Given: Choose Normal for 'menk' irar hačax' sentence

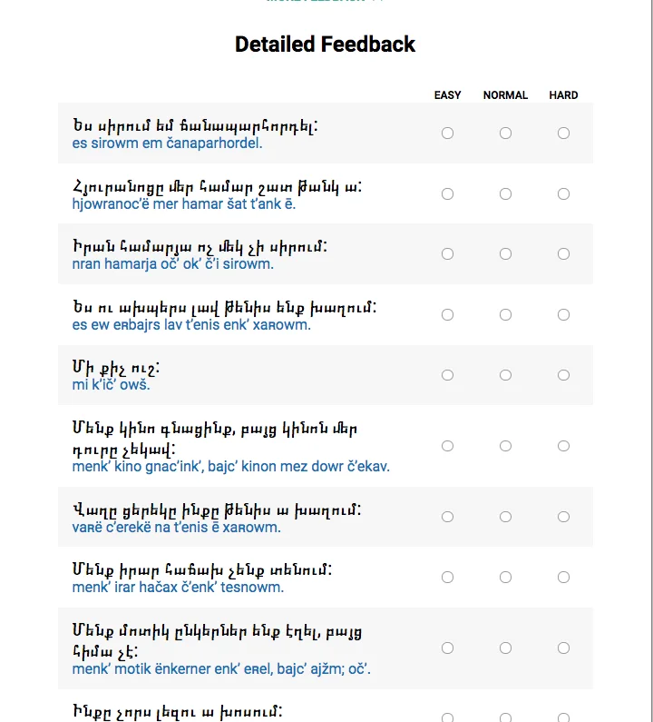Looking at the screenshot, I should click(x=505, y=577).
